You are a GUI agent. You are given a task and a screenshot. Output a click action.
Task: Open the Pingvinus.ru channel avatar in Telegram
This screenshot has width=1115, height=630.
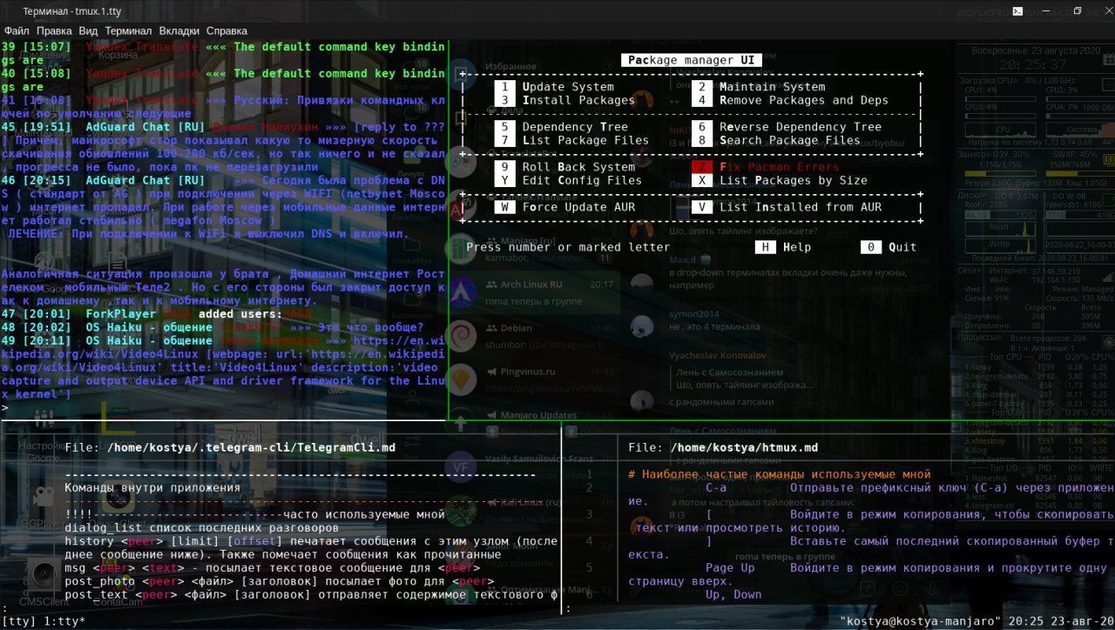[462, 379]
